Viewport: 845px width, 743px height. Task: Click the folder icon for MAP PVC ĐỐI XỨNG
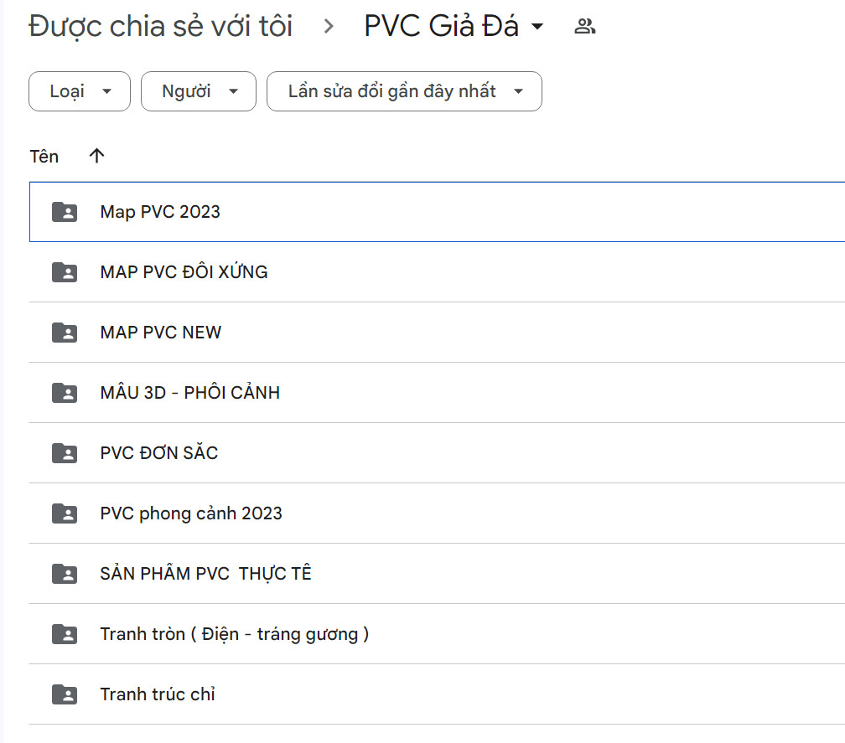click(65, 272)
